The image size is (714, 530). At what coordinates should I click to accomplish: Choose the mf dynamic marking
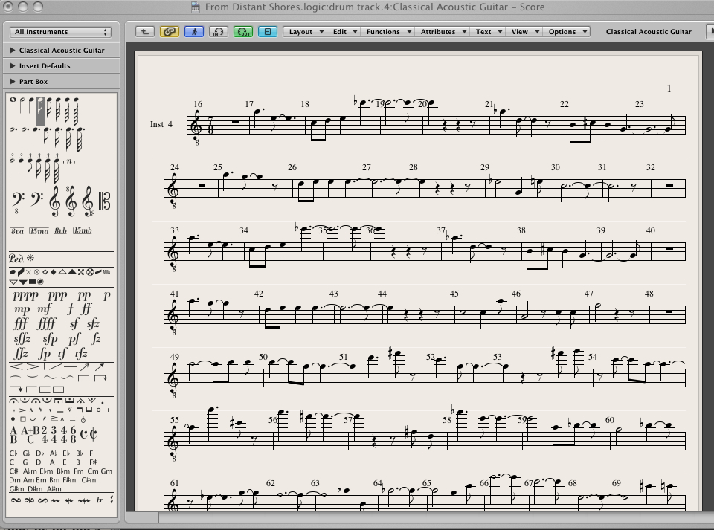44,309
